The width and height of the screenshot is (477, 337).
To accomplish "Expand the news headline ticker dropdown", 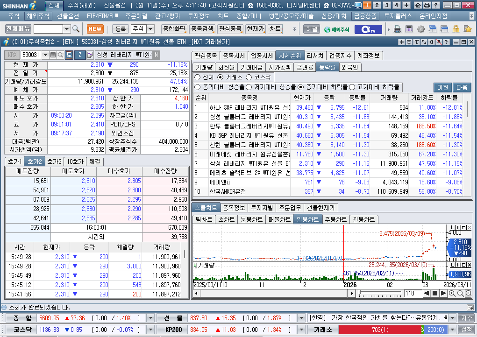I will click(452, 318).
